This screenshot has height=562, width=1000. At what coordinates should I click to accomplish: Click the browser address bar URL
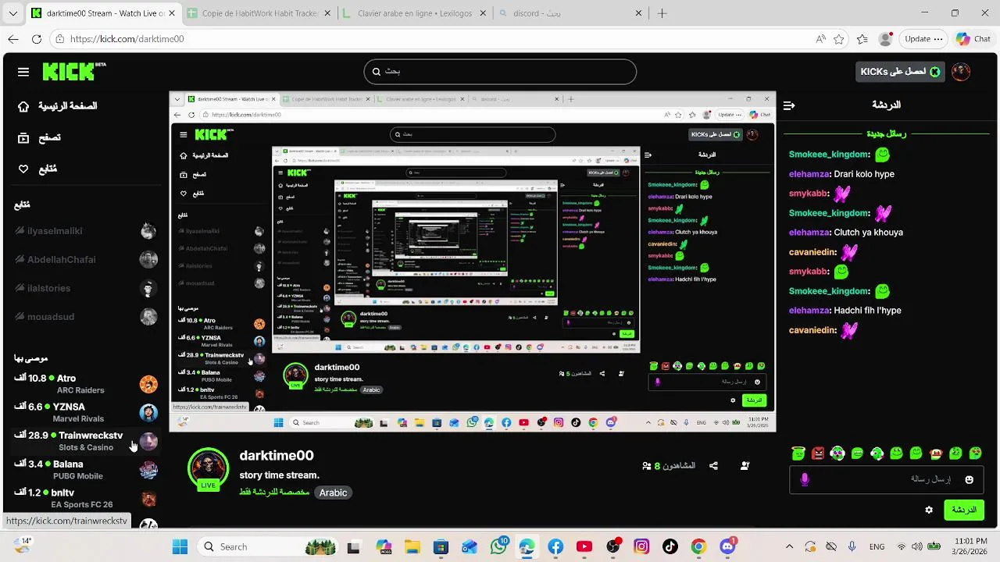pos(127,39)
